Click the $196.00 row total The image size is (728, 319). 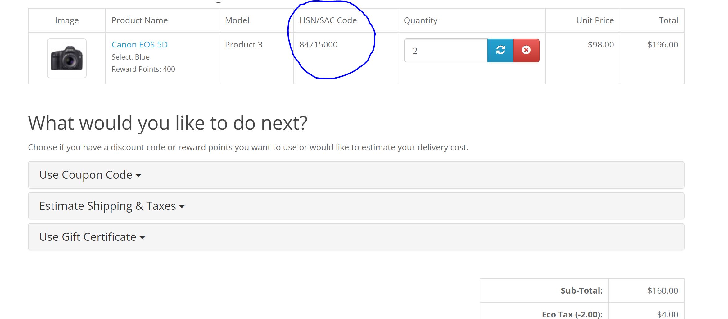pyautogui.click(x=662, y=45)
